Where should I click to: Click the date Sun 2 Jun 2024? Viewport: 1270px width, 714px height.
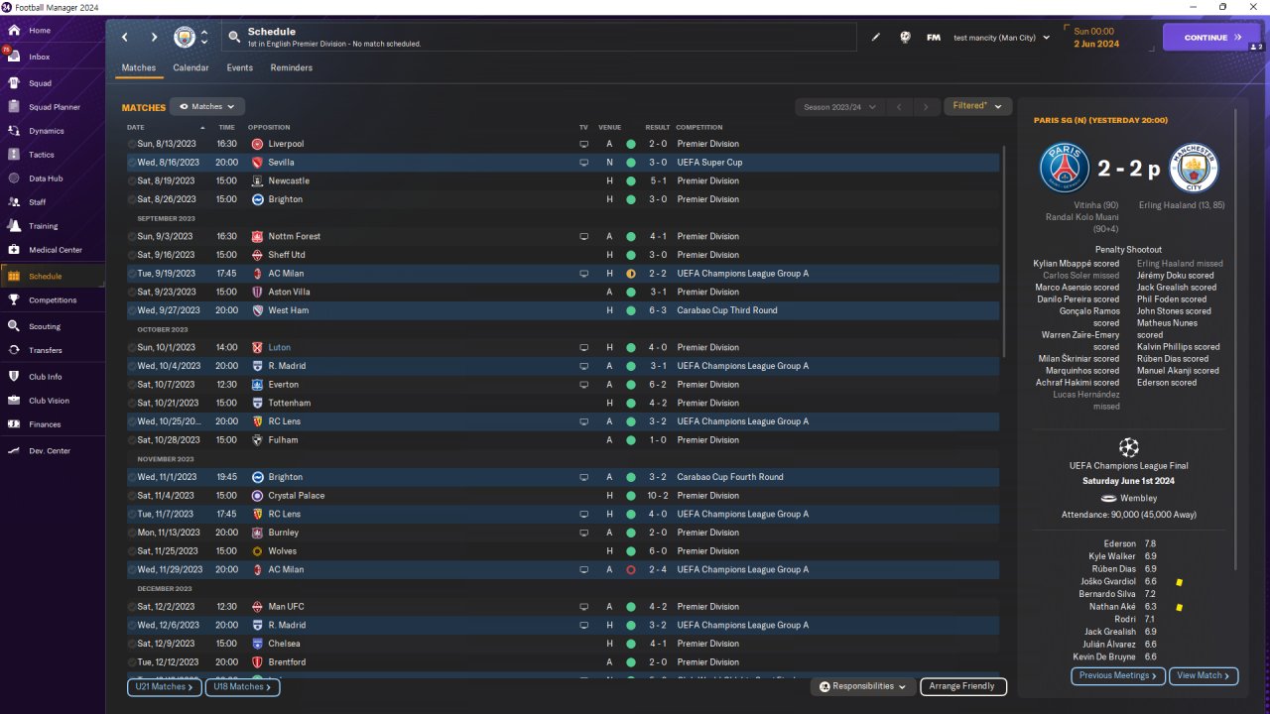point(1096,38)
